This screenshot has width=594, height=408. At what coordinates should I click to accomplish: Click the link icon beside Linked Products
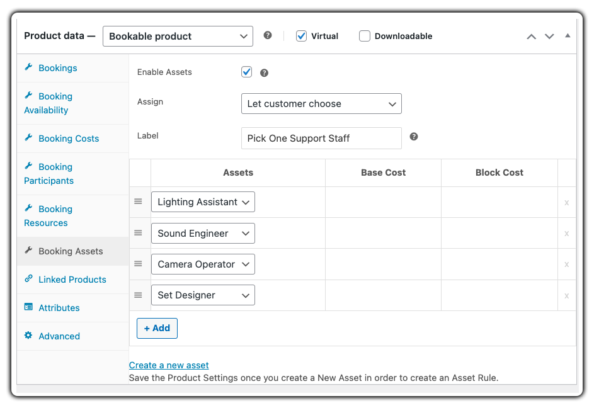28,278
